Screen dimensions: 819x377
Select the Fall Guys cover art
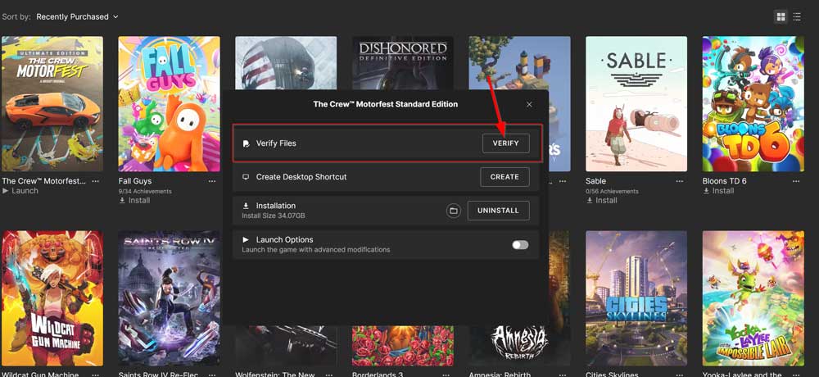tap(170, 103)
